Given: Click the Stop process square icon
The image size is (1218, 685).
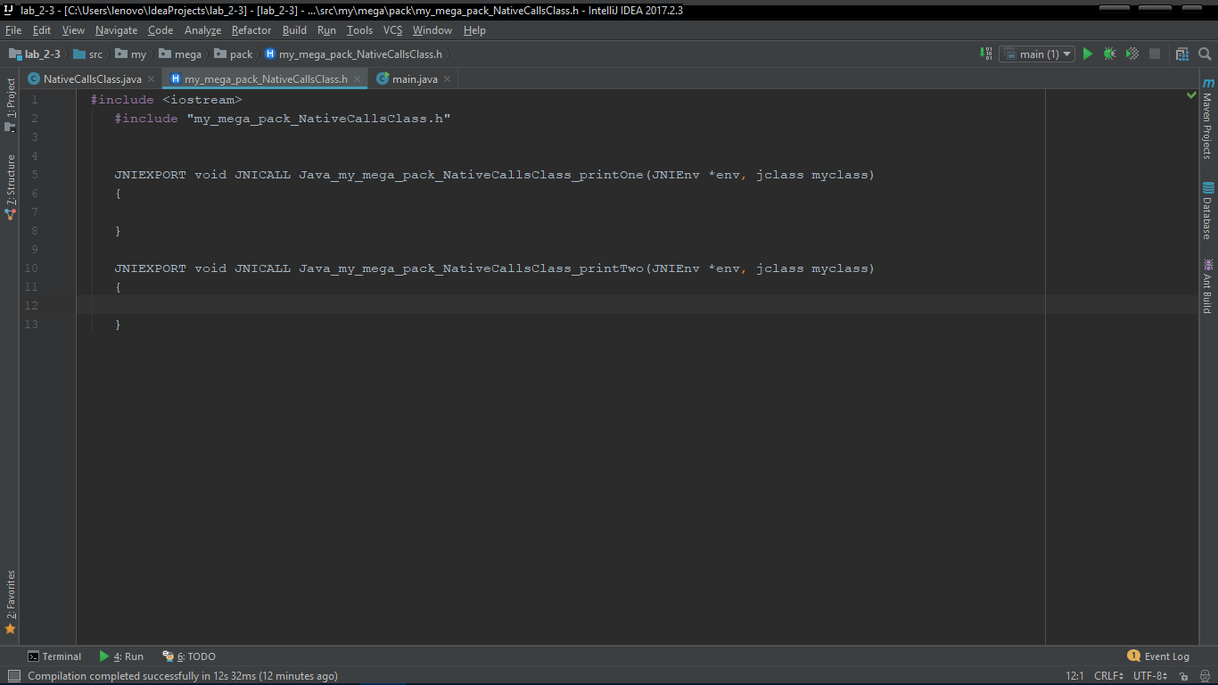Looking at the screenshot, I should tap(1155, 54).
